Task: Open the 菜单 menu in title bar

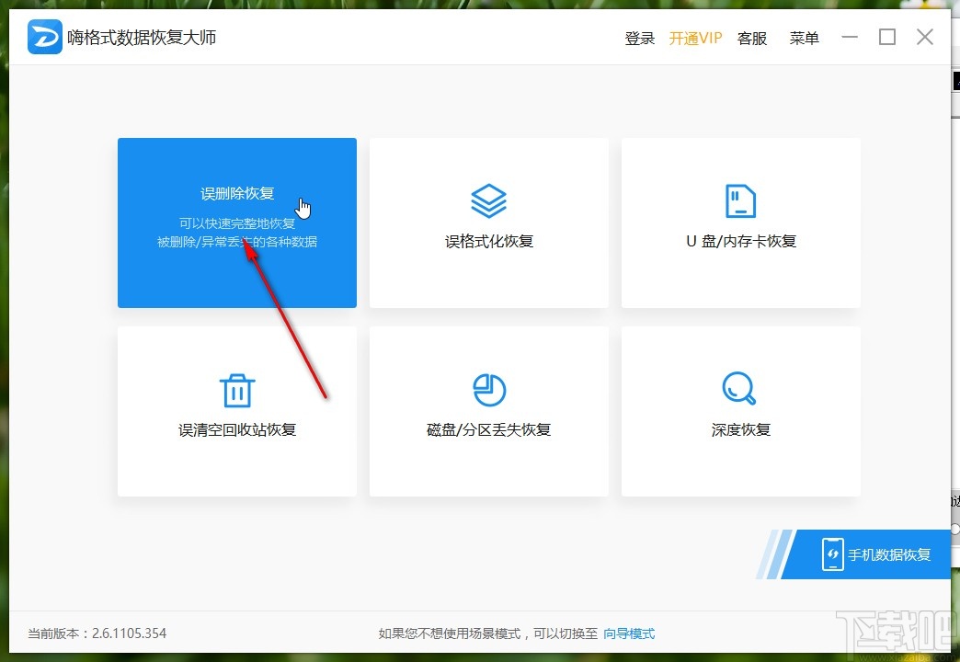Action: pos(804,38)
